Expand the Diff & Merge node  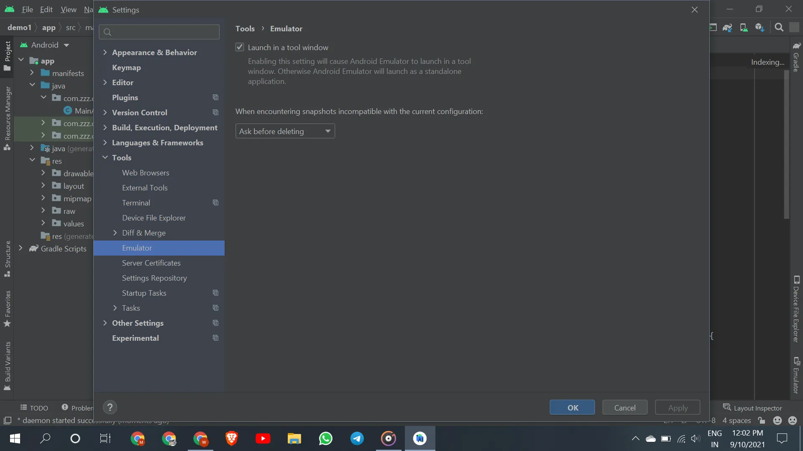tap(115, 233)
